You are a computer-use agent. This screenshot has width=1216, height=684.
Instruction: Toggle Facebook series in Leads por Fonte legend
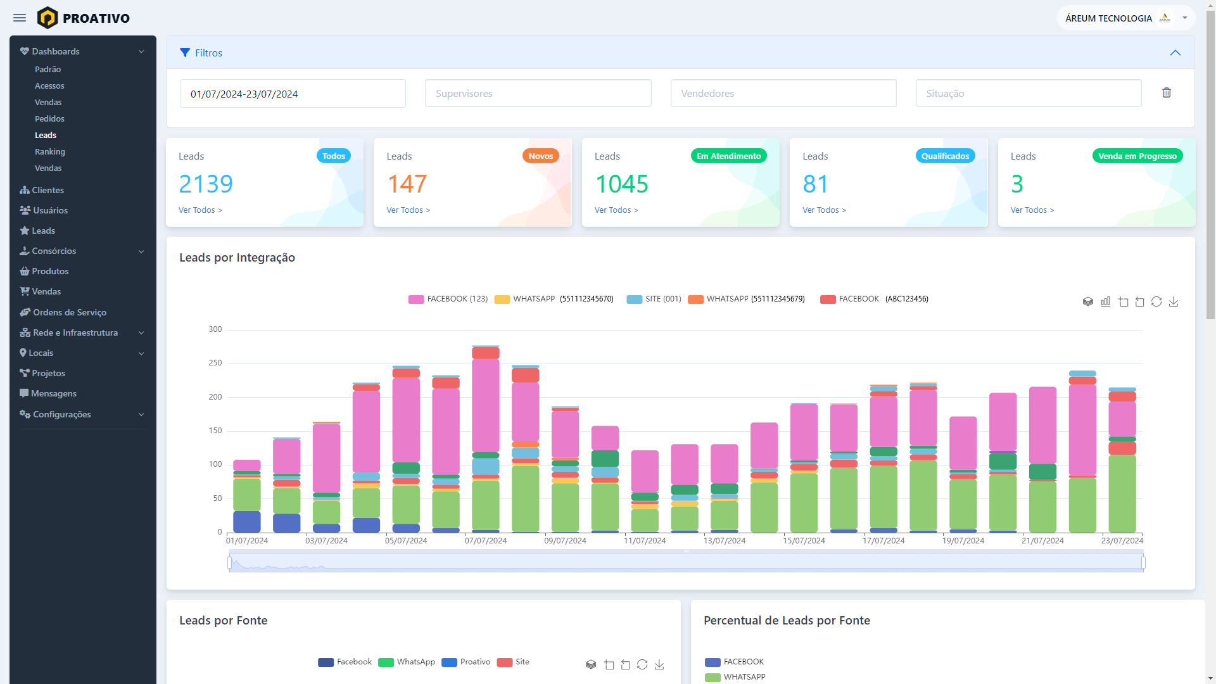[345, 662]
